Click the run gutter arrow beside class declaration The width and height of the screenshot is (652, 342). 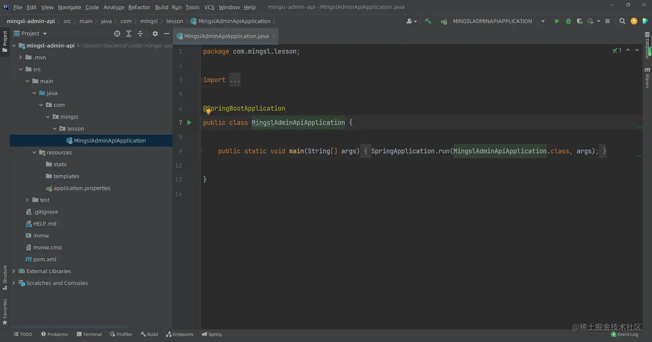tap(189, 123)
